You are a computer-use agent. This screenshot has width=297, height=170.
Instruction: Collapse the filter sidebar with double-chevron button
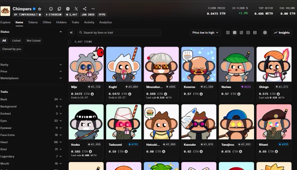tap(71, 33)
